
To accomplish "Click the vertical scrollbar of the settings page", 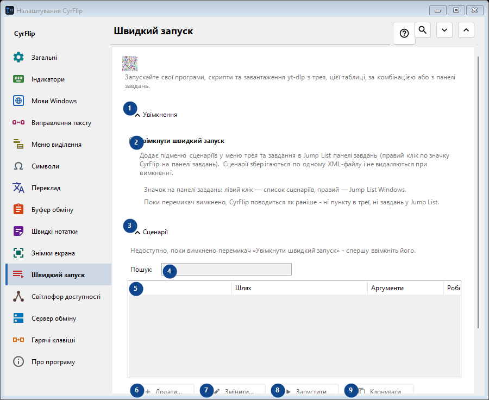I will click(x=478, y=192).
